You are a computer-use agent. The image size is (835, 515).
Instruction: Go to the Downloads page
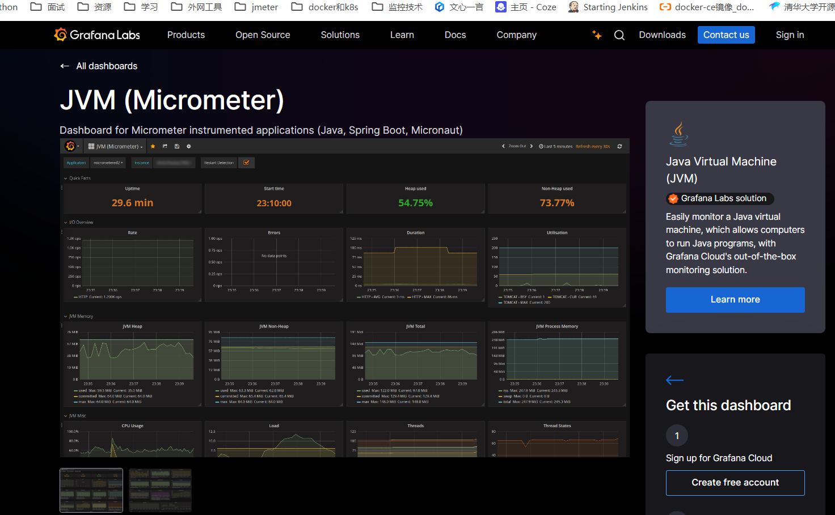pos(663,35)
